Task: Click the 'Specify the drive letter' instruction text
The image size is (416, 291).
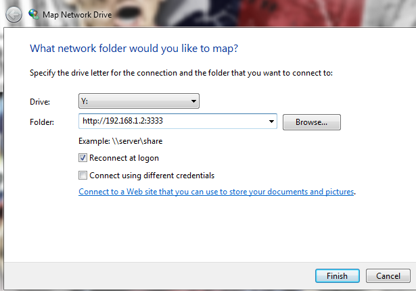Action: coord(181,73)
